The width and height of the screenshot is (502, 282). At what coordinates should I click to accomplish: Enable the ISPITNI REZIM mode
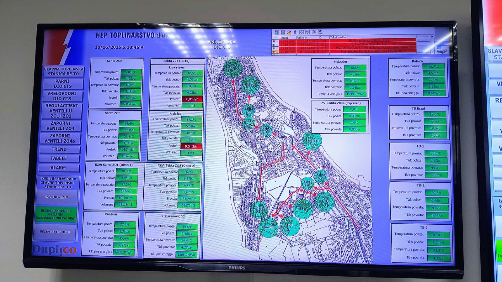(x=56, y=197)
